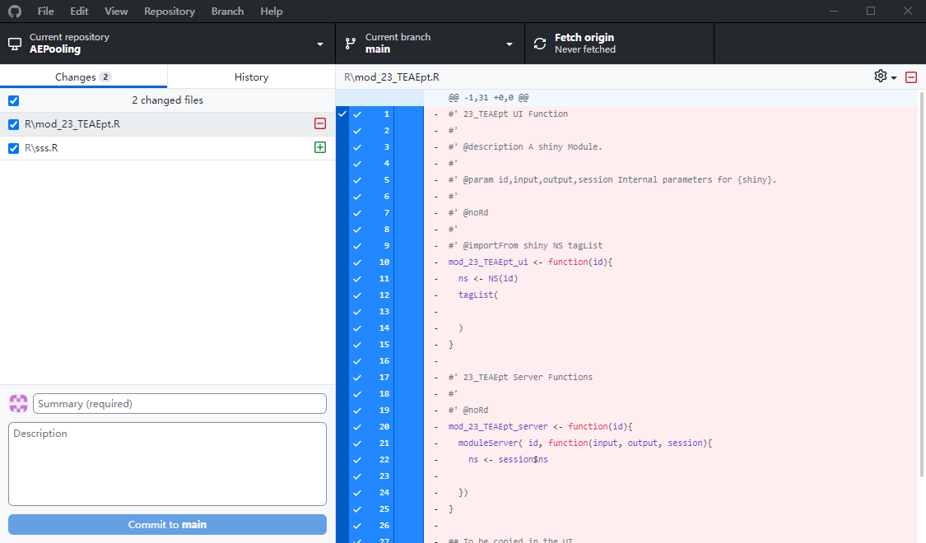The width and height of the screenshot is (926, 543).
Task: Click diff line number 22
Action: point(384,459)
